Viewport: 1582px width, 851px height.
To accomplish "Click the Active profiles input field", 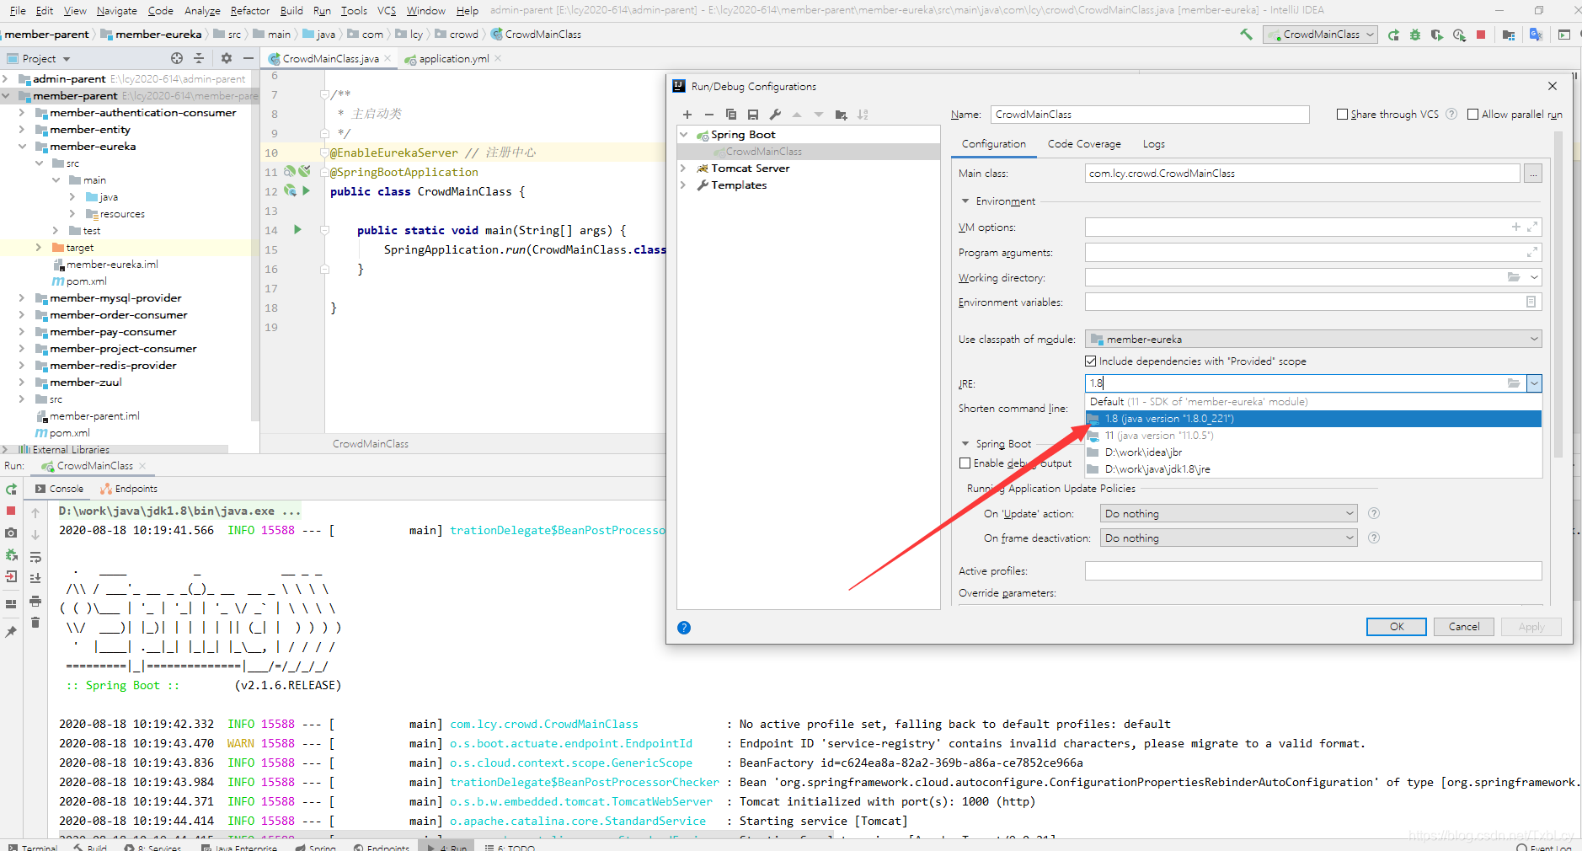I will tap(1313, 570).
